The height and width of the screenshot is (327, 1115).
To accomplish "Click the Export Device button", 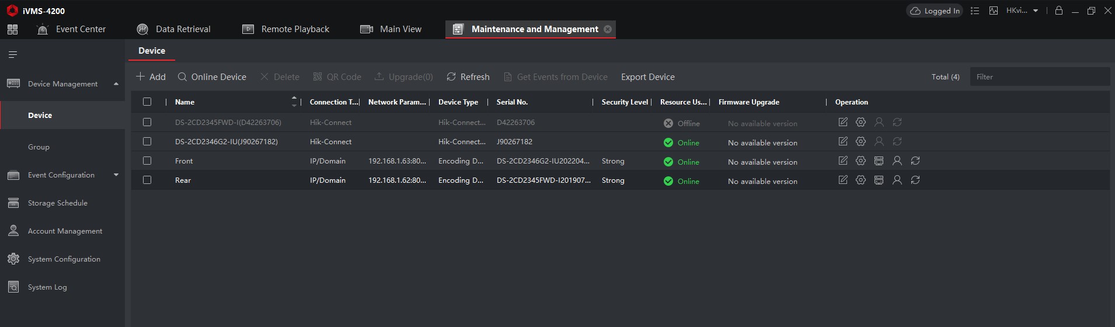I will click(647, 77).
